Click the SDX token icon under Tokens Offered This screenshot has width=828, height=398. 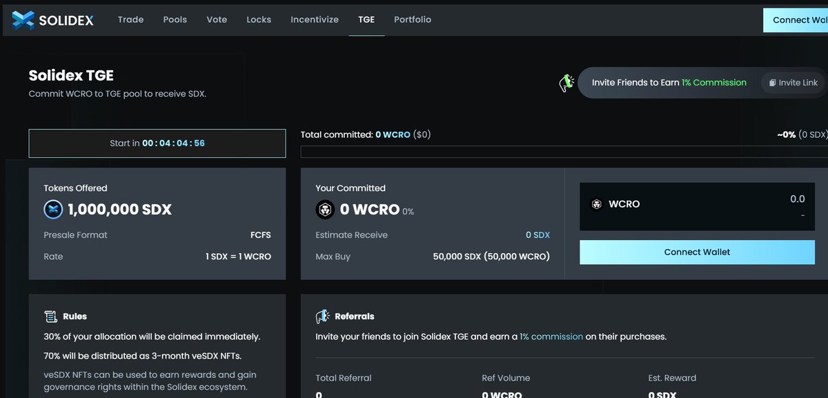[53, 210]
